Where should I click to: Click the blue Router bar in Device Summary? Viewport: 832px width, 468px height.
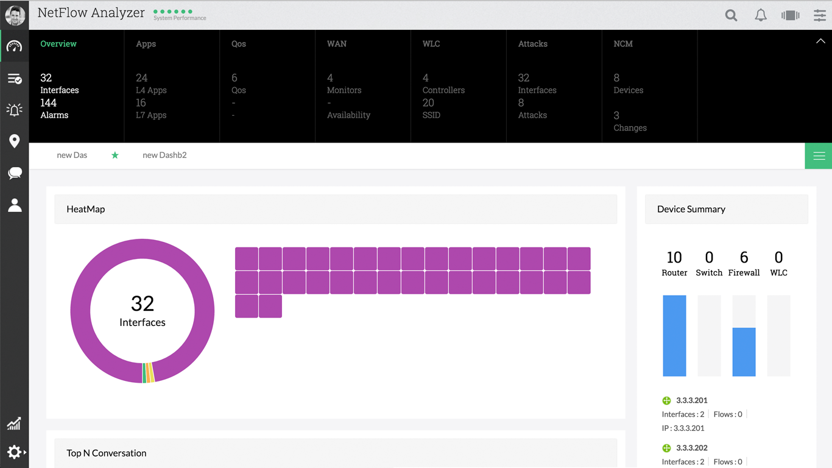674,336
